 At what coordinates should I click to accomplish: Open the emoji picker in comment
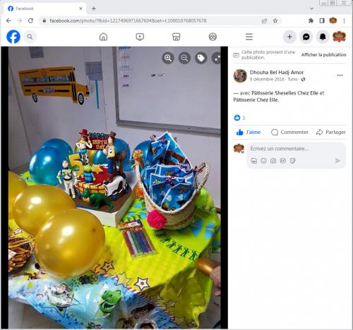pyautogui.click(x=263, y=161)
